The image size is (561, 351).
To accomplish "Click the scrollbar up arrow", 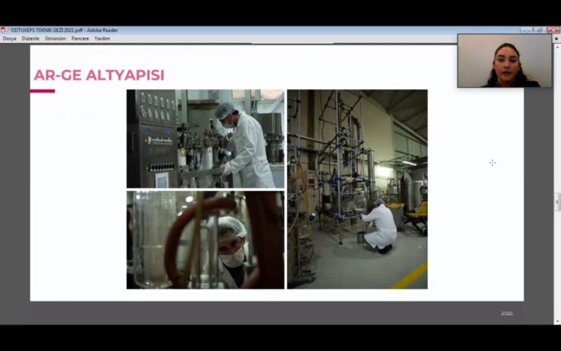I will pos(557,46).
